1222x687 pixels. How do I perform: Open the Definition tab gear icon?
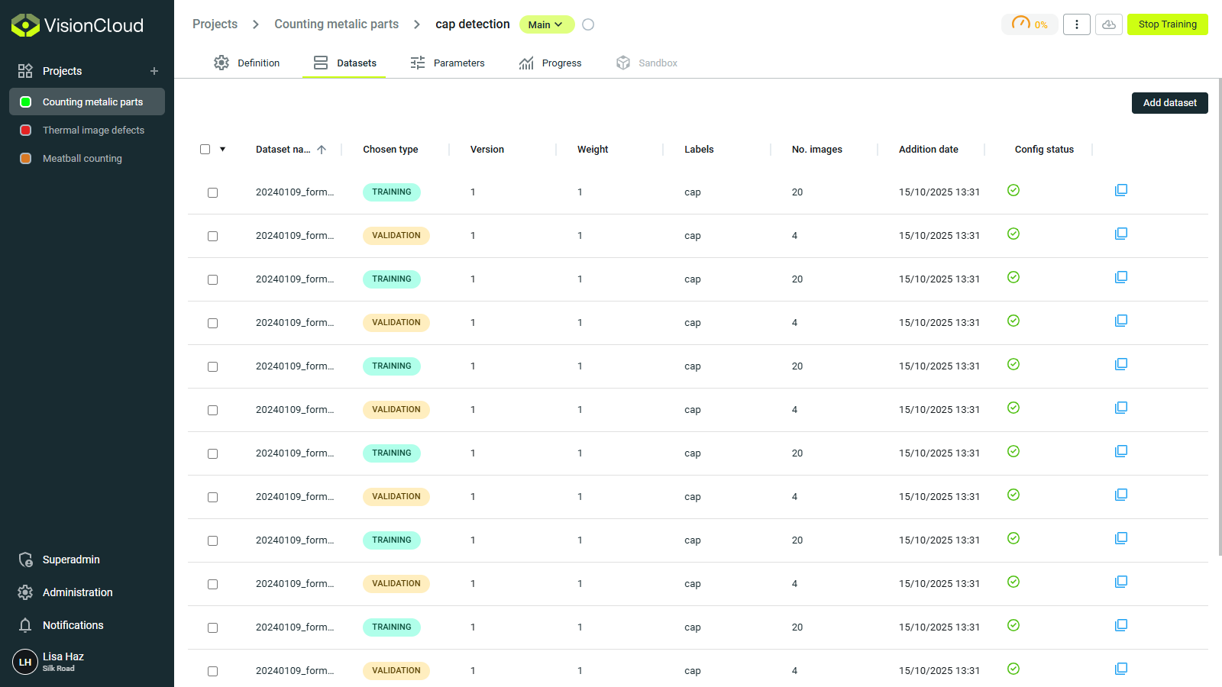[221, 63]
